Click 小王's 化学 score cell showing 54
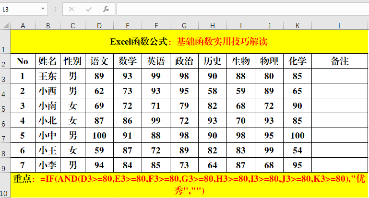The height and width of the screenshot is (198, 369). 297,150
